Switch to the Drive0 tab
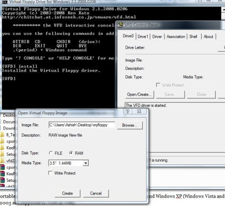 [x=128, y=36]
